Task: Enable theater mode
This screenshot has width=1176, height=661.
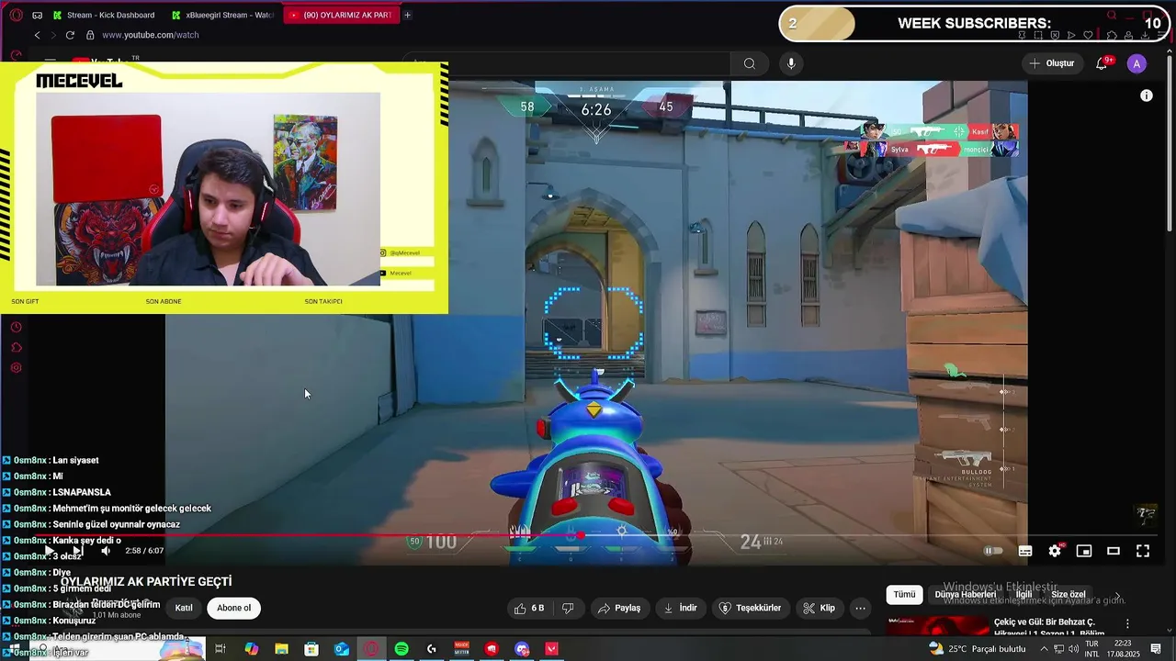Action: point(1114,551)
